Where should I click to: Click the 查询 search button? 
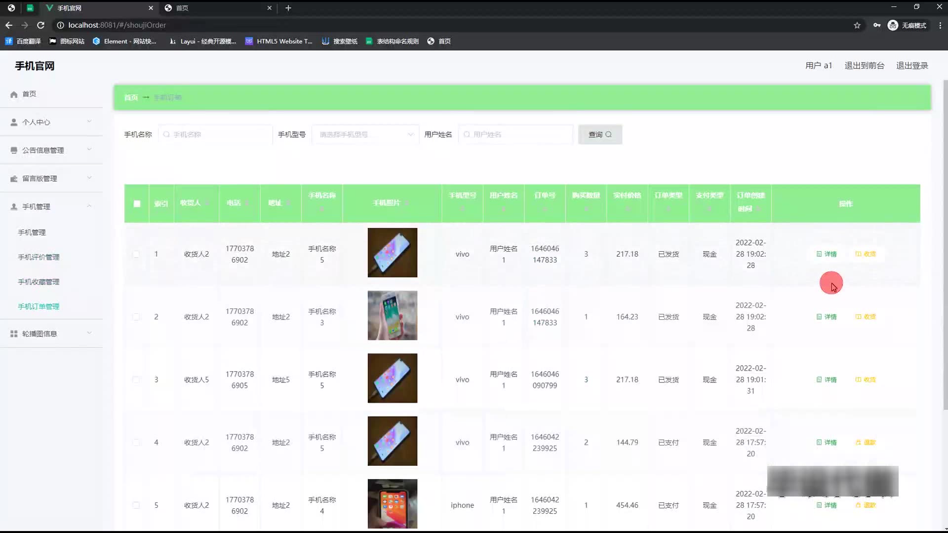600,135
